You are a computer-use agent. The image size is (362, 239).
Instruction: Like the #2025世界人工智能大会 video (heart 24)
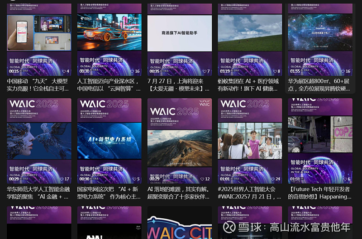tap(273, 179)
